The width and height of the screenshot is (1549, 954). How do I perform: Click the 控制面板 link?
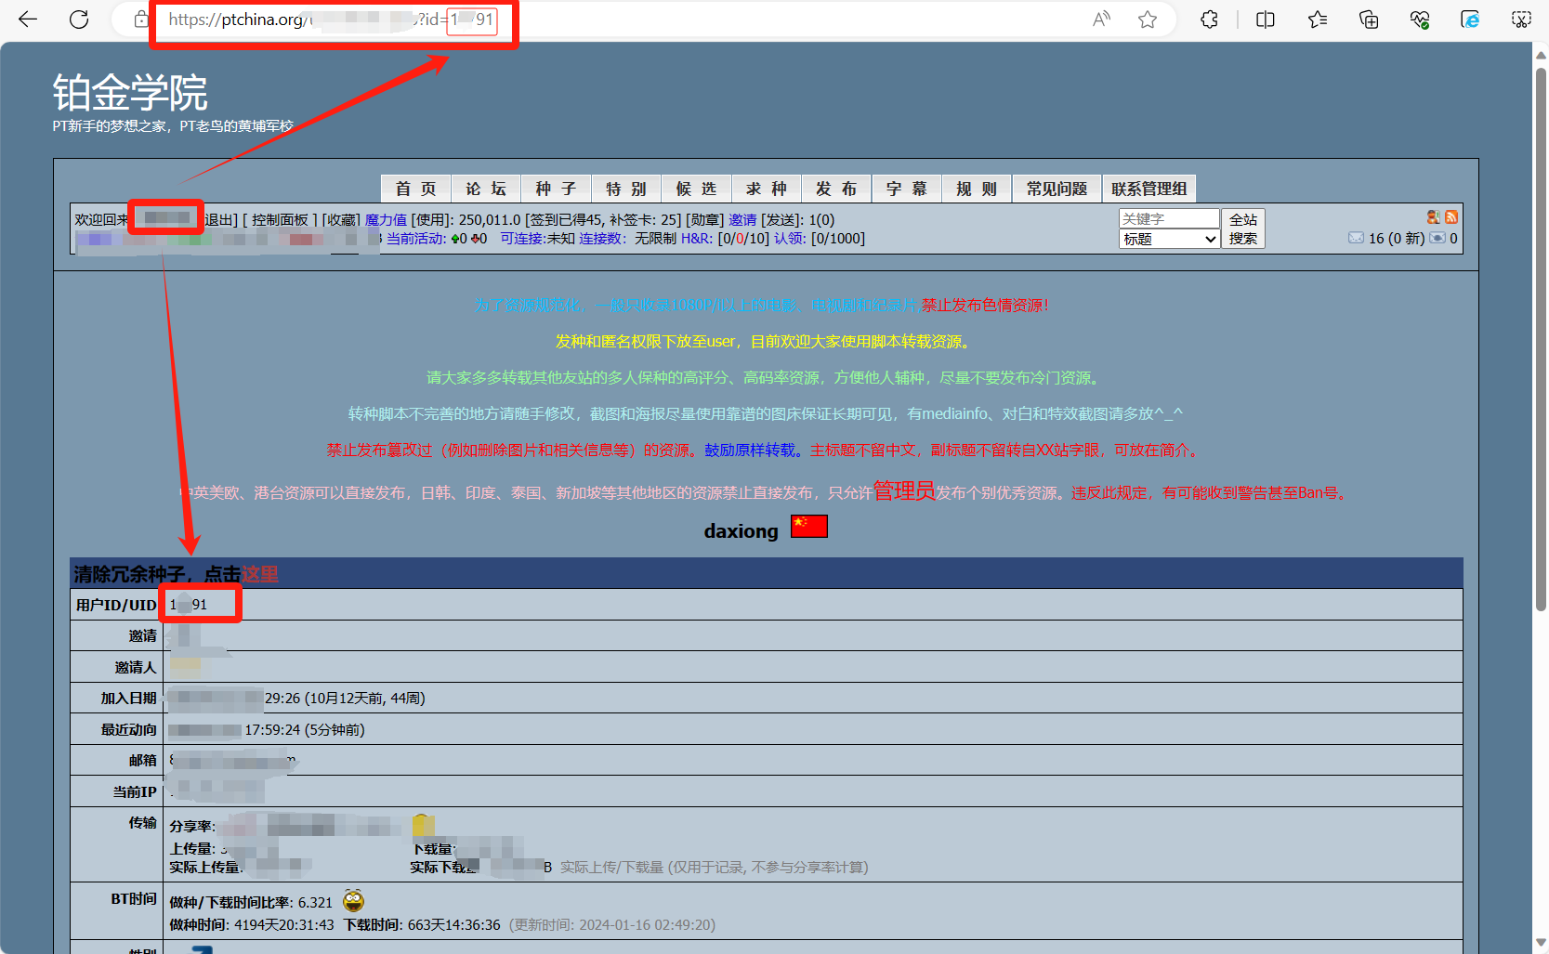click(280, 220)
